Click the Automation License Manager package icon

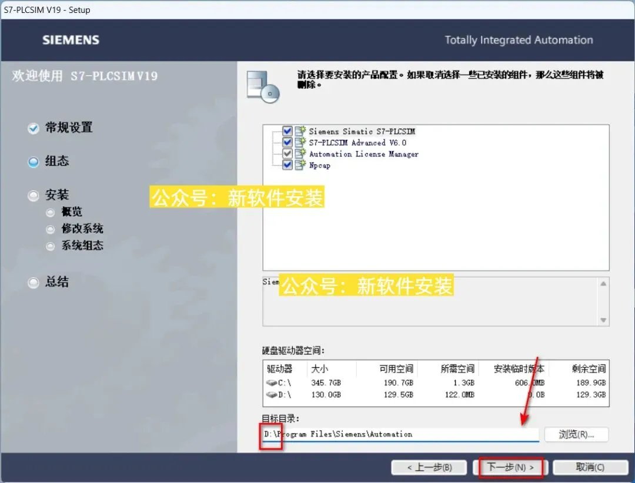(300, 153)
